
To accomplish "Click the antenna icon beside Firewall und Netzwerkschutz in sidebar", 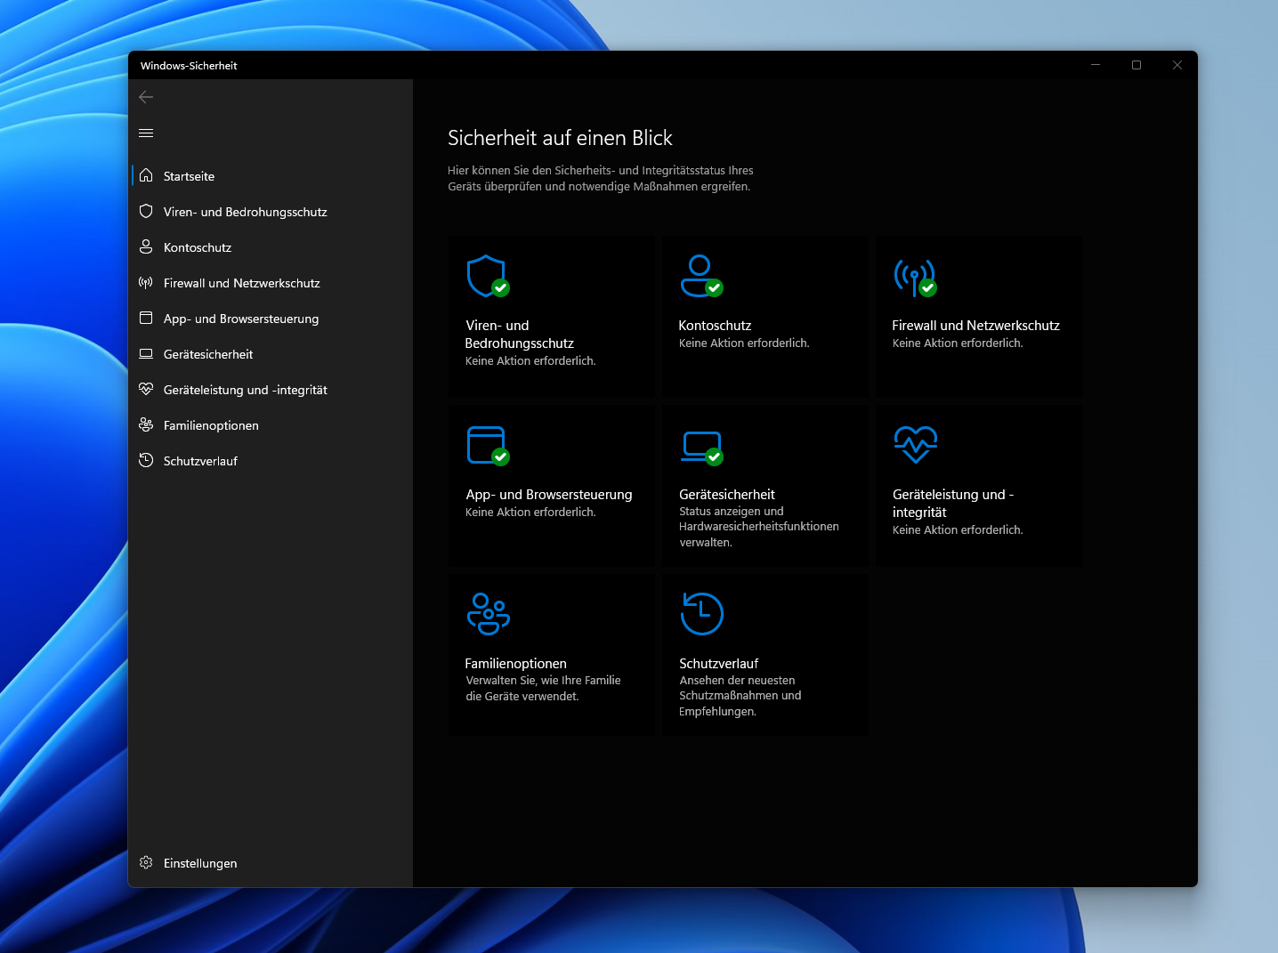I will point(146,282).
